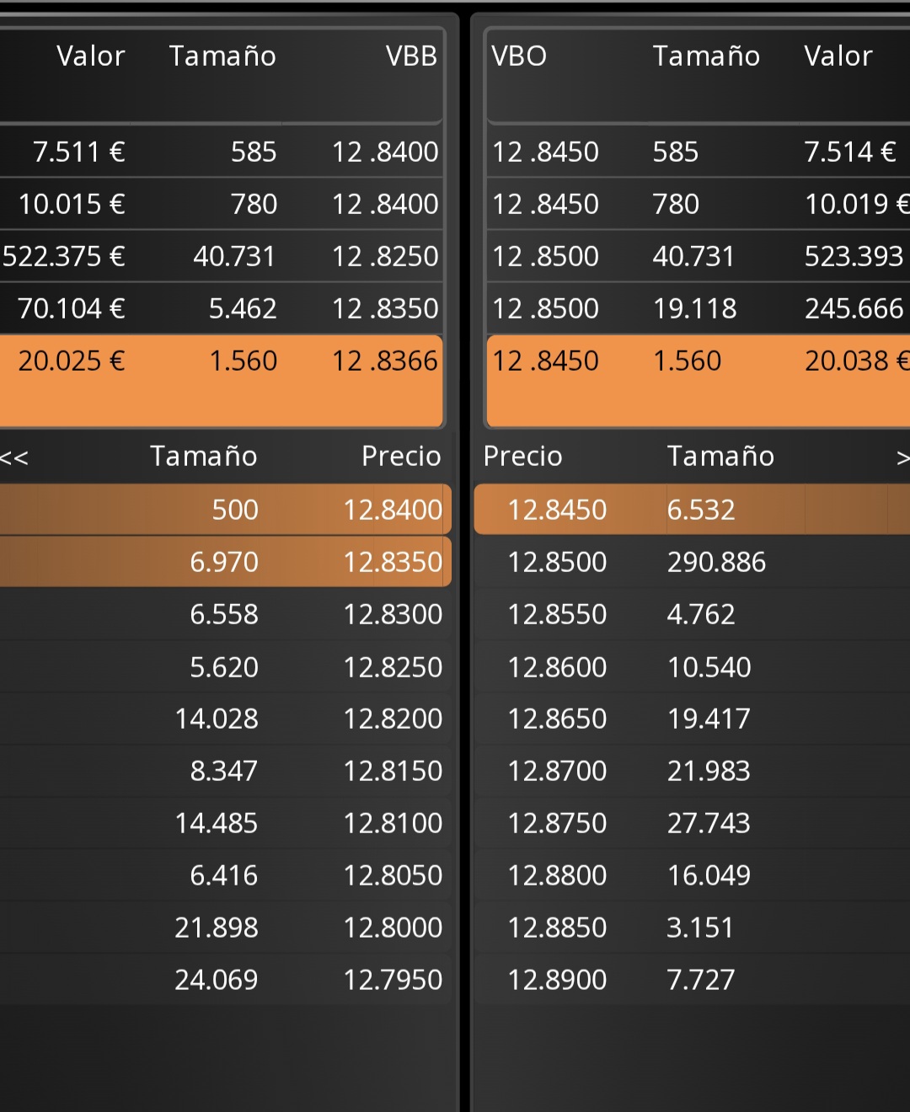Select ask level 12.8900 with 7.727
Image resolution: width=910 pixels, height=1112 pixels.
(692, 980)
